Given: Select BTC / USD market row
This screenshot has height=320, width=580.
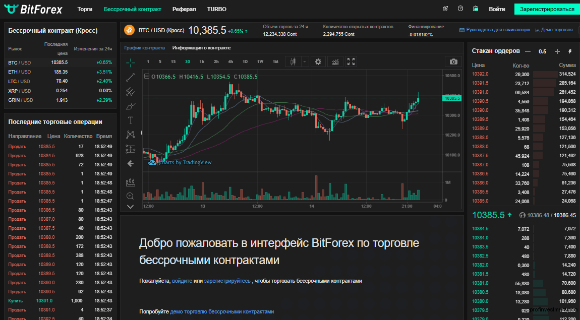Looking at the screenshot, I should [60, 62].
